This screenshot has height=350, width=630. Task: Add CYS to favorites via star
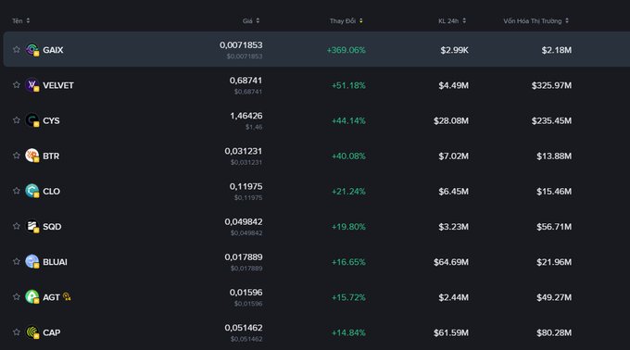tap(16, 120)
